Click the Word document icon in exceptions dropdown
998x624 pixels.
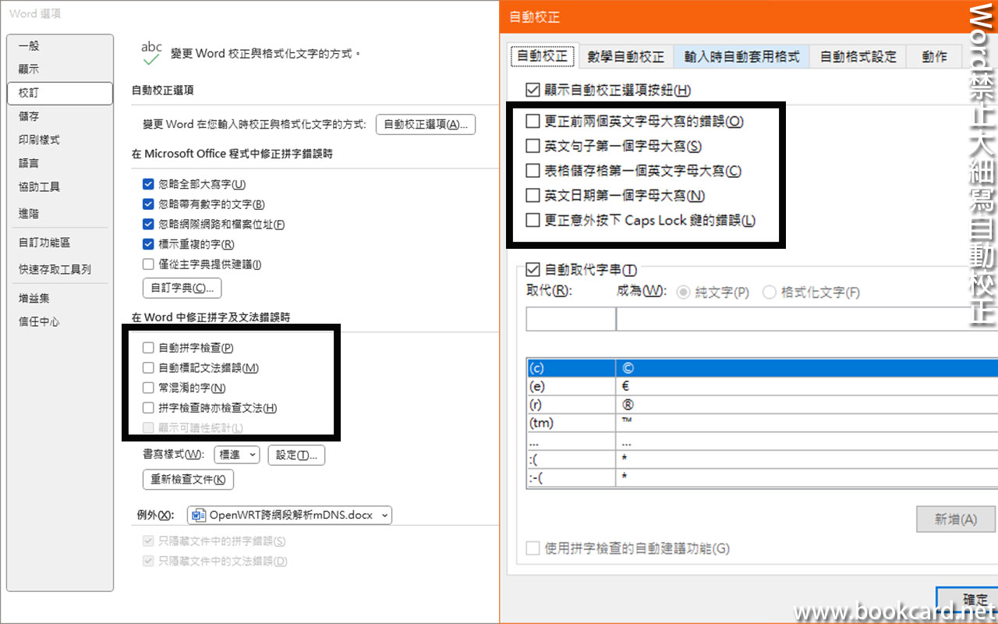[x=199, y=515]
